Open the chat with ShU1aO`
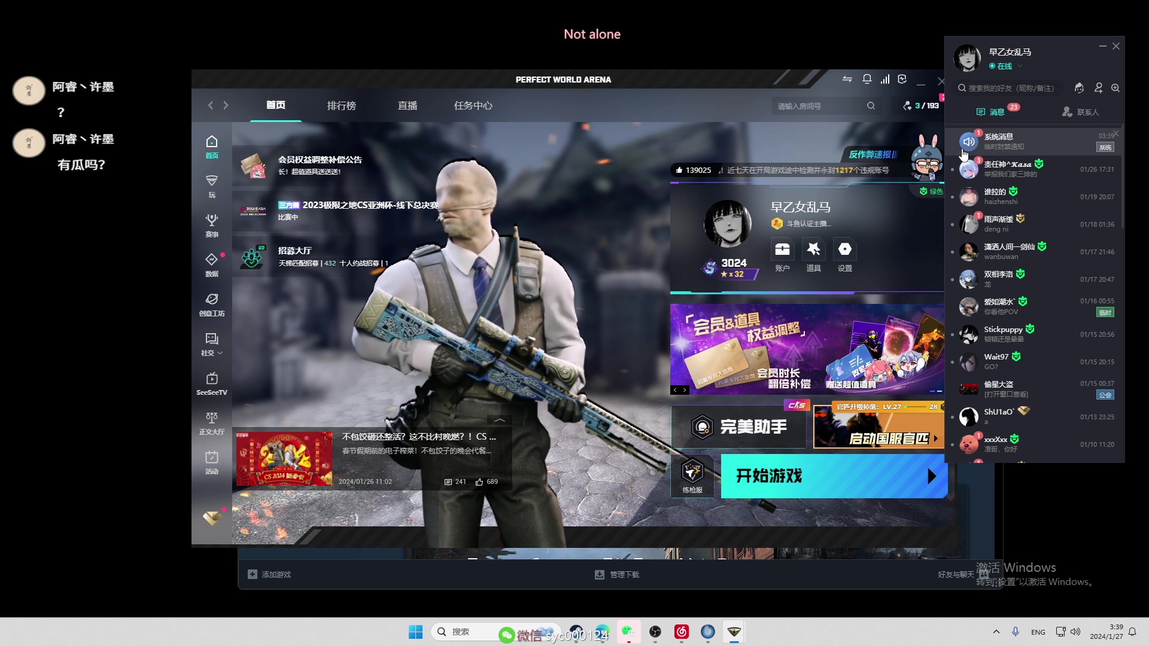The image size is (1149, 646). point(1034,416)
